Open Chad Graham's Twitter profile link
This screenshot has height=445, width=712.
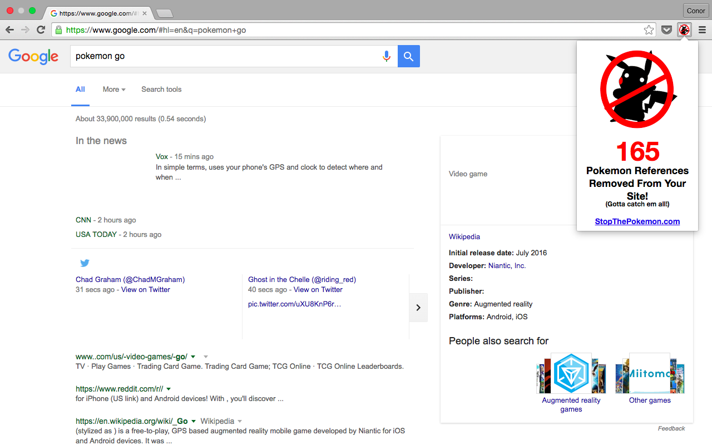tap(130, 279)
